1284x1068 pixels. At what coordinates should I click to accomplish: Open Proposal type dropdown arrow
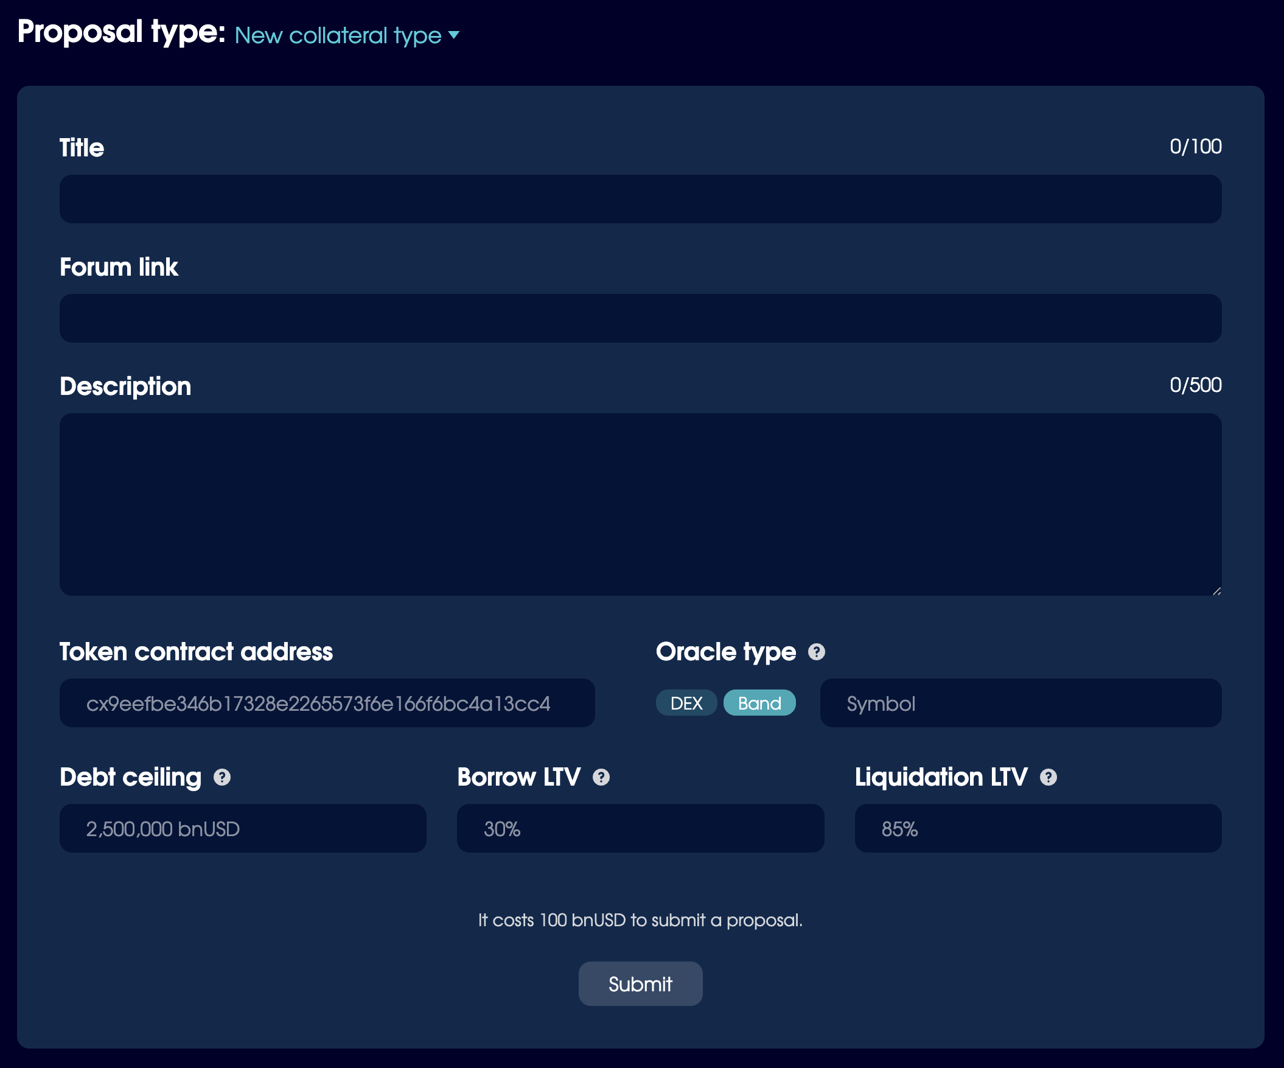(454, 35)
